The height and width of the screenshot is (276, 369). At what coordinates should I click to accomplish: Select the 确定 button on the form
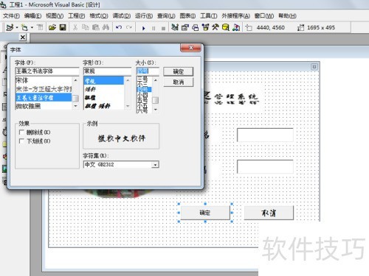coord(205,213)
